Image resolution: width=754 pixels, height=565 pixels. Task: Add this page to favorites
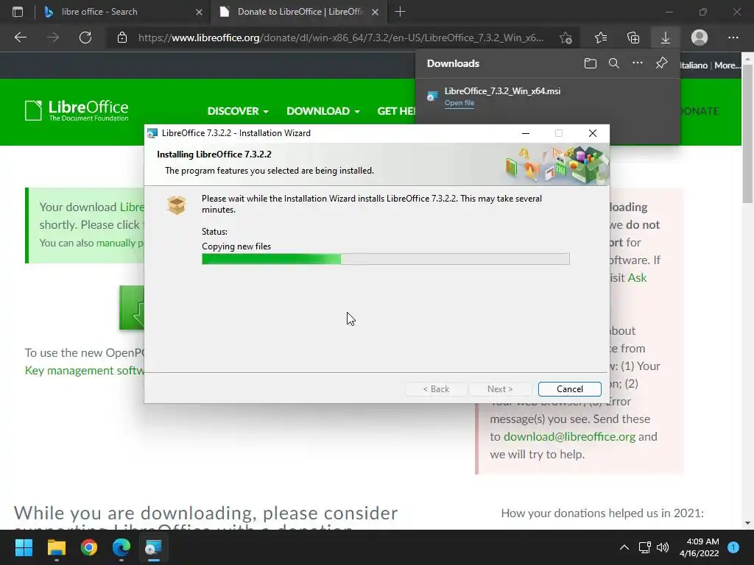point(566,38)
